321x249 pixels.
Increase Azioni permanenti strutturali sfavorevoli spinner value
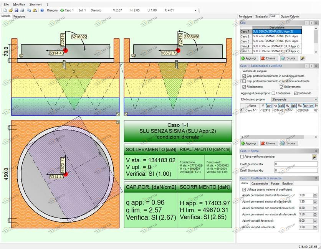point(315,200)
